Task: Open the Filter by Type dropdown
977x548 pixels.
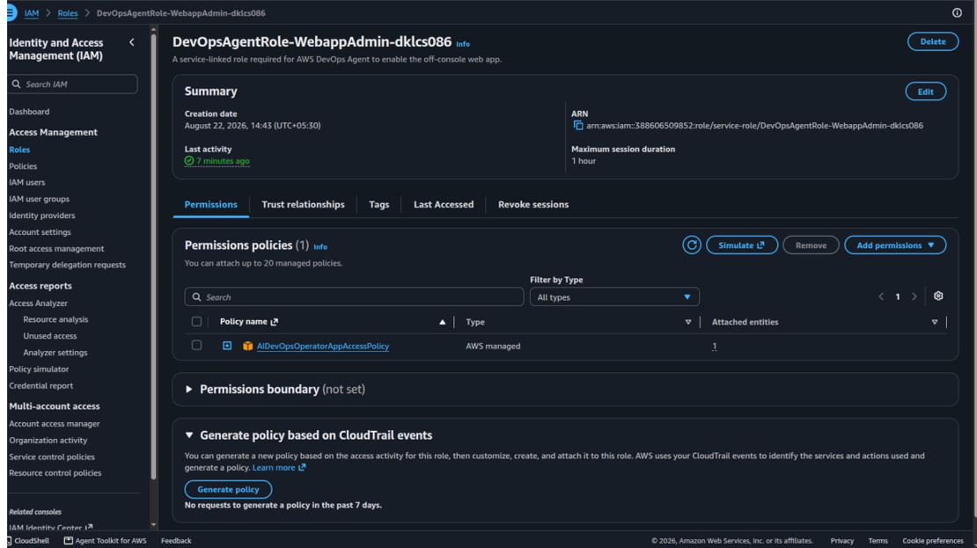Action: (x=614, y=297)
